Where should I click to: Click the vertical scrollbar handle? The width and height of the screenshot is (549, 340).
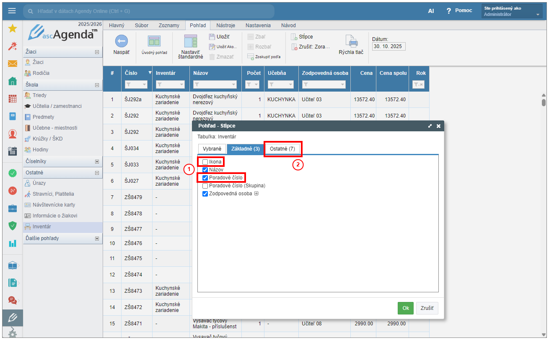544,102
